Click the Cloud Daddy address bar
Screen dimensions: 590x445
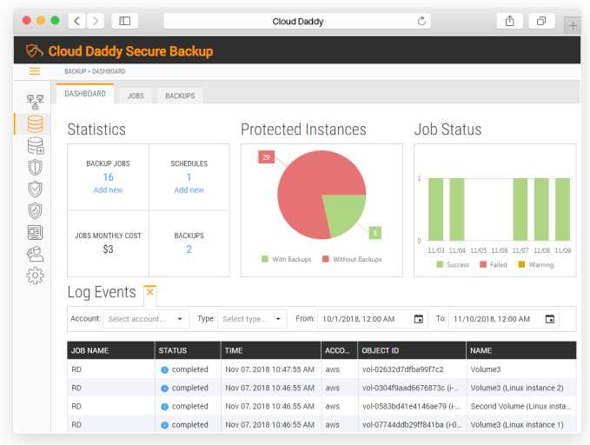coord(297,21)
